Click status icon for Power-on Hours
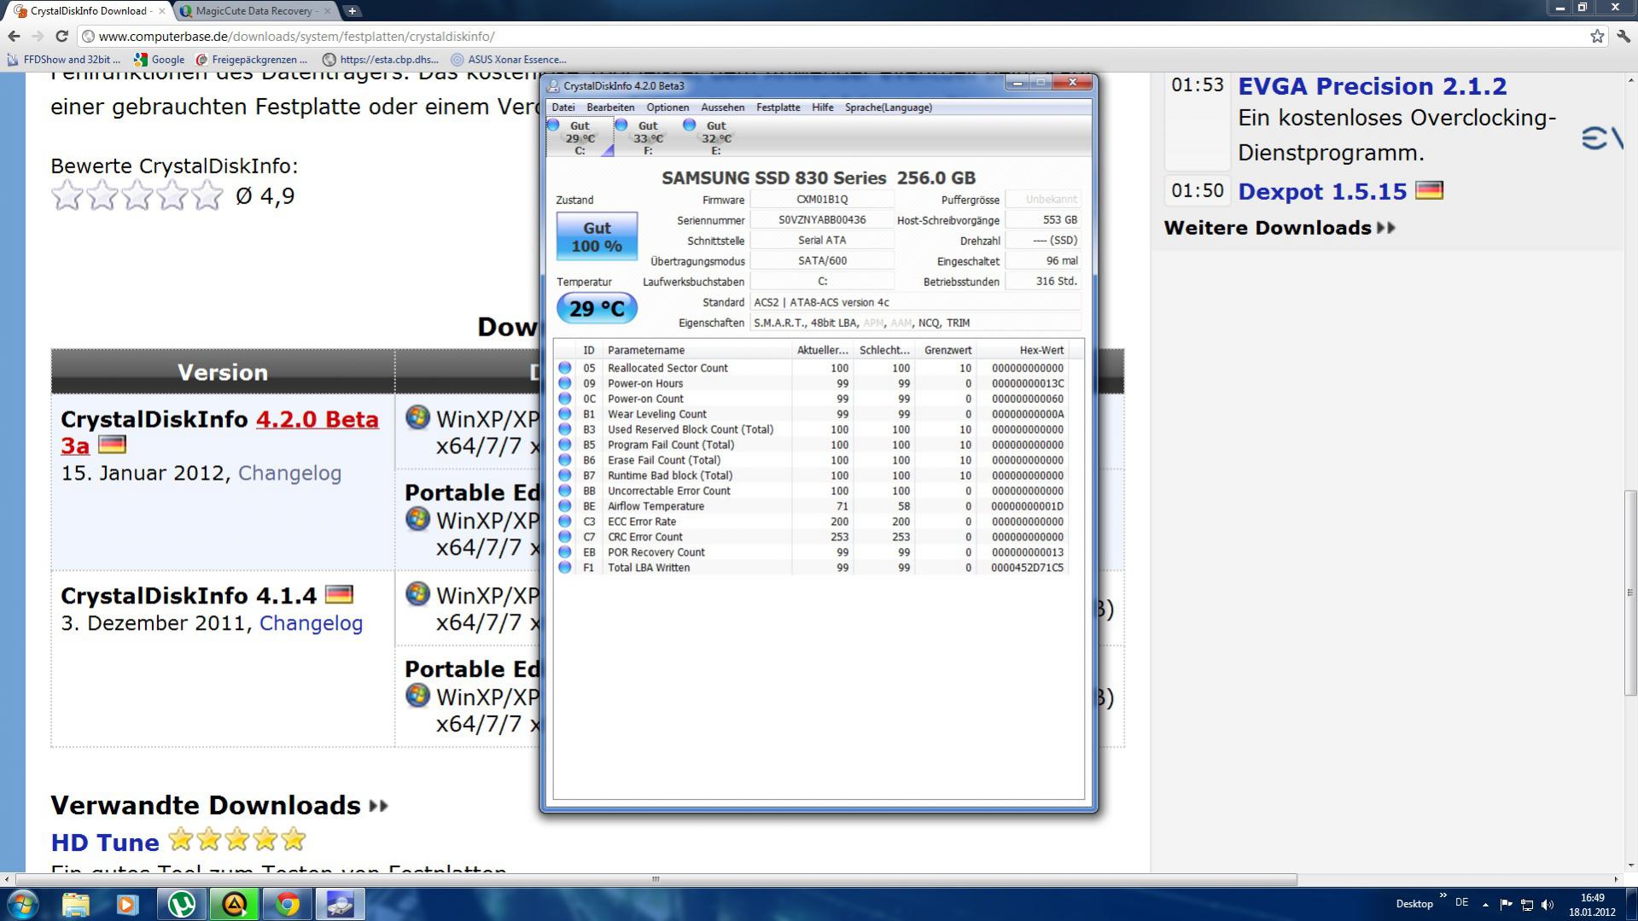The height and width of the screenshot is (921, 1638). pos(564,383)
